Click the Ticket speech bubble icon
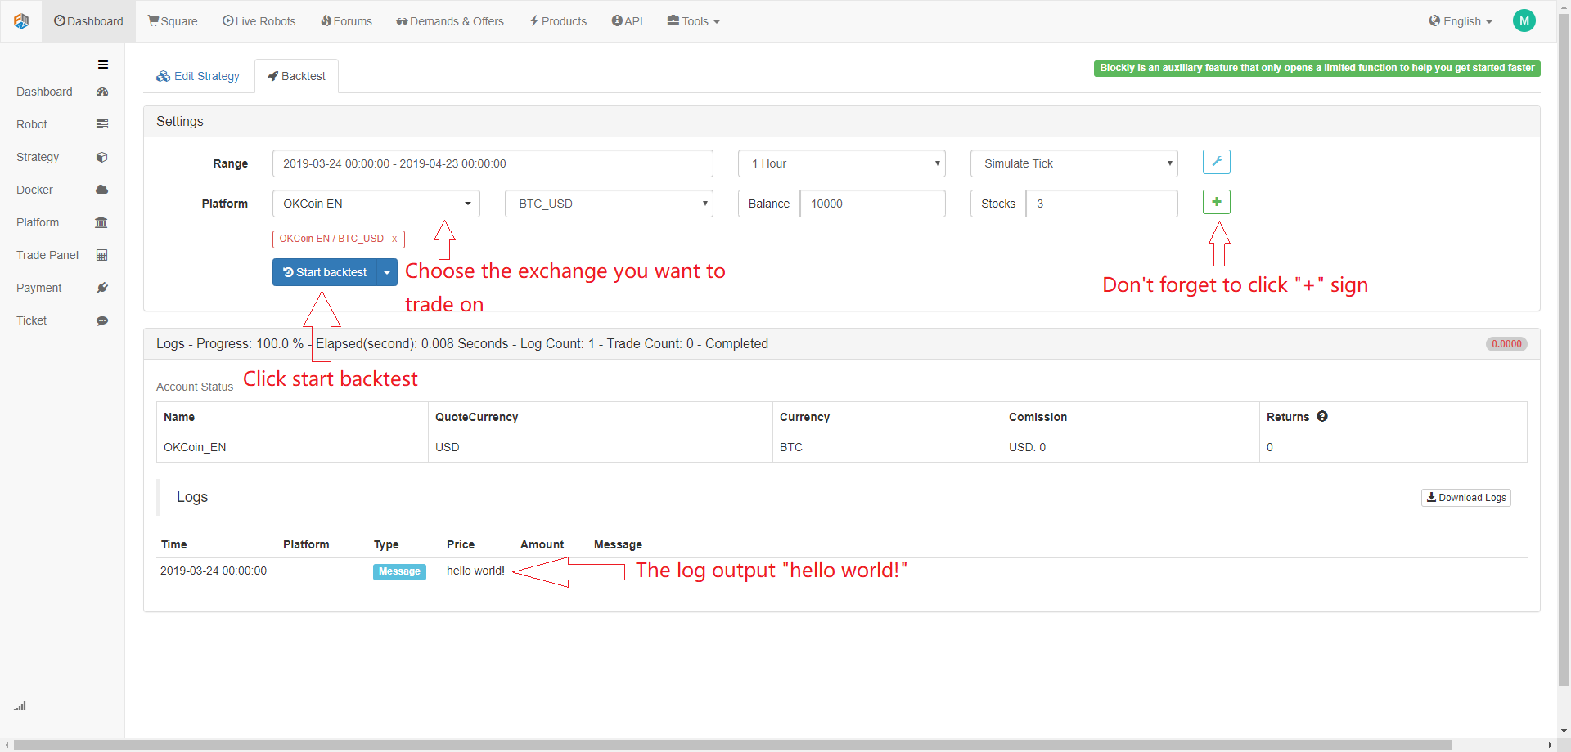This screenshot has height=752, width=1571. click(102, 320)
